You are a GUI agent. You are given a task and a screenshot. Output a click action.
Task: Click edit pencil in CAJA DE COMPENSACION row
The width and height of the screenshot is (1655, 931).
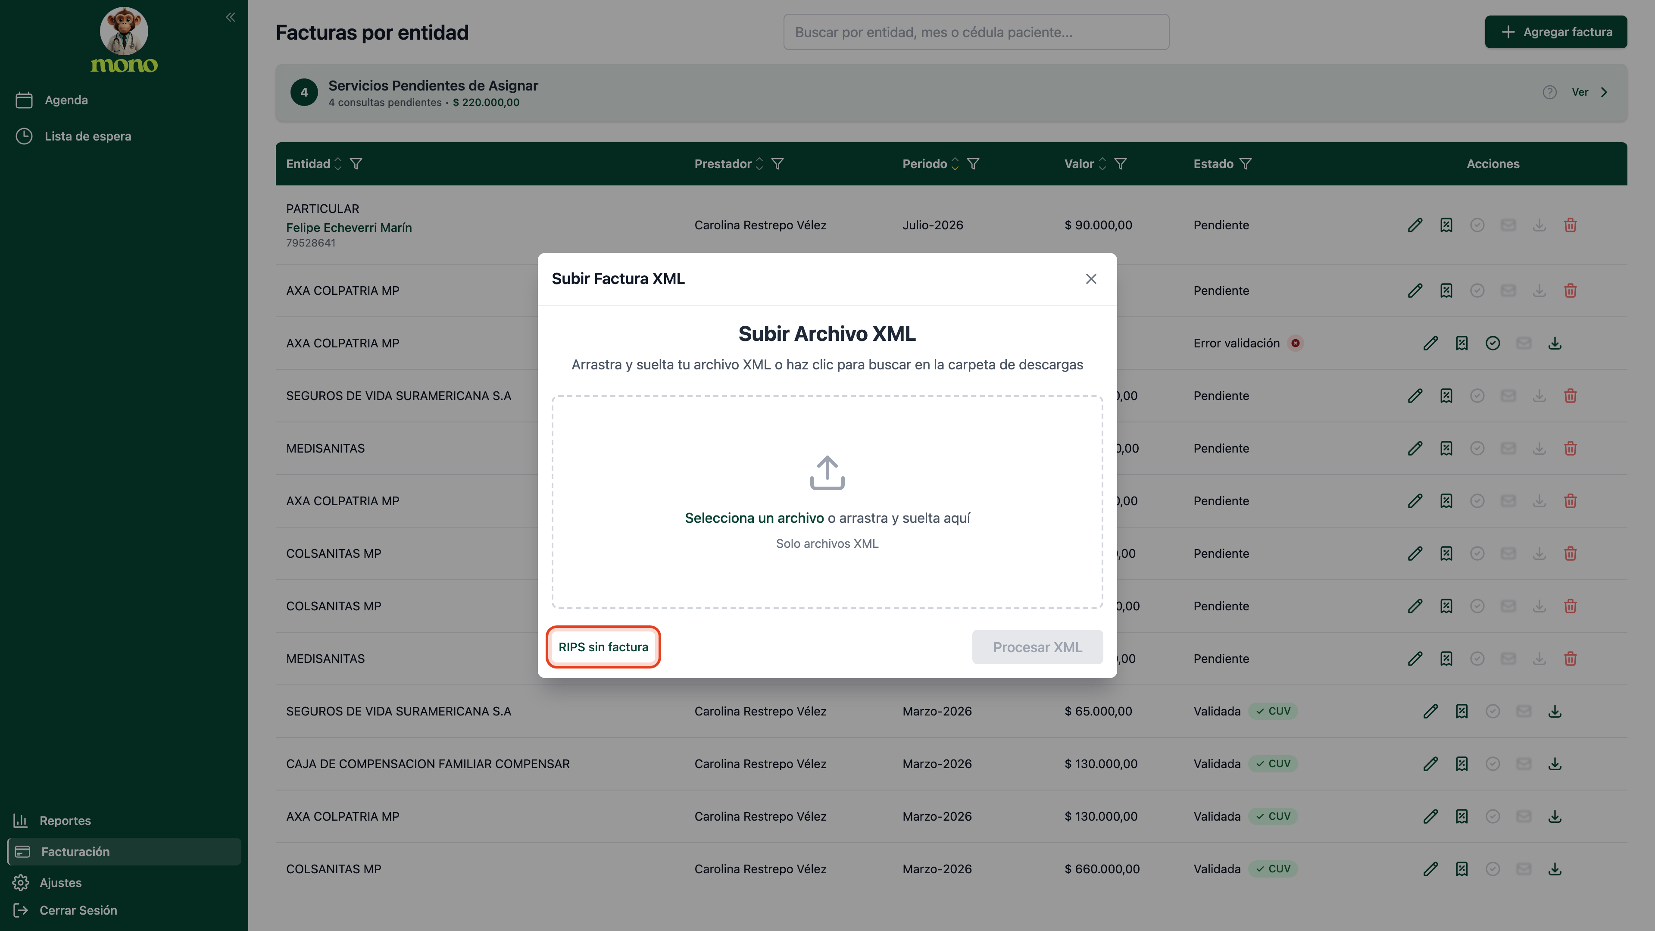1430,764
